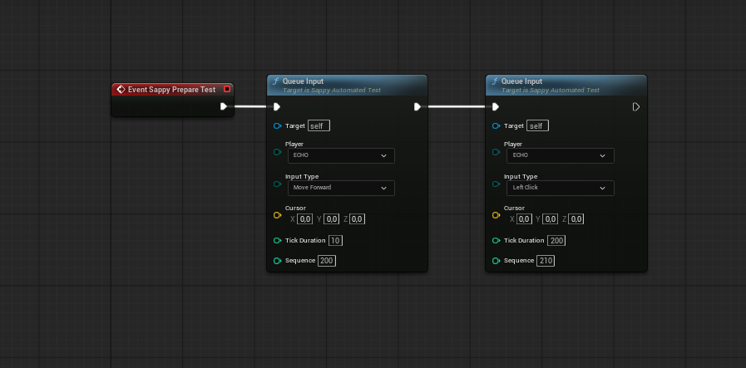Select the Event Sappy Prepare Test node title
This screenshot has width=746, height=368.
coord(170,90)
